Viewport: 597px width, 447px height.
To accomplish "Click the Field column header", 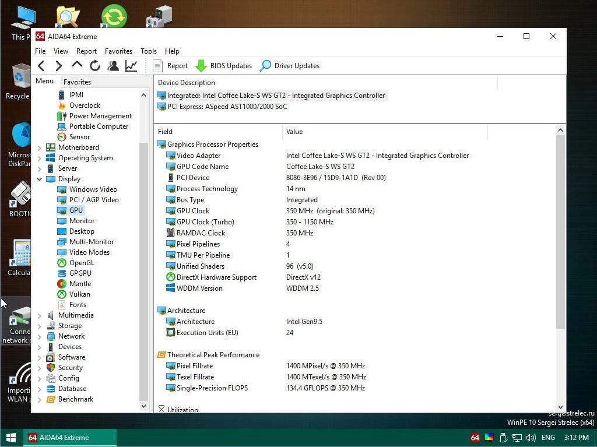I will coord(218,132).
